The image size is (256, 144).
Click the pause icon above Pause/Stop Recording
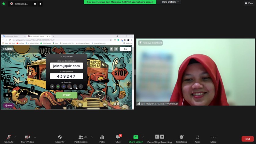[x=157, y=137]
